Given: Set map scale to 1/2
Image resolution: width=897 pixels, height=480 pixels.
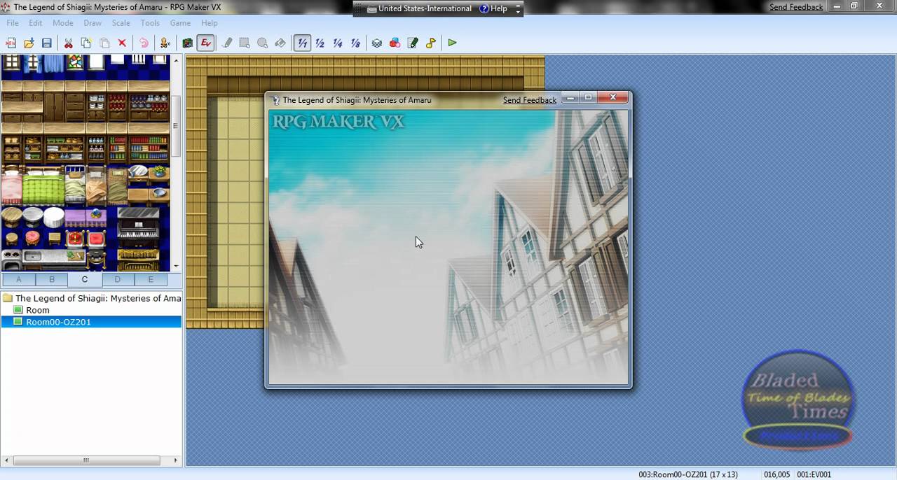Looking at the screenshot, I should (x=320, y=43).
